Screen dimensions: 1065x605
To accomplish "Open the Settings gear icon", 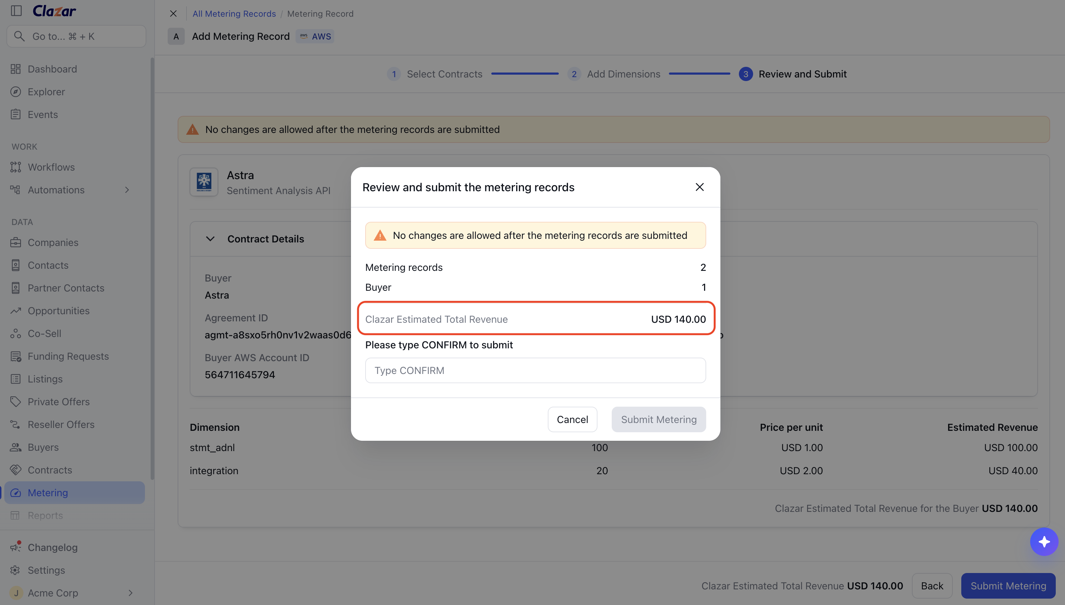I will coord(16,570).
